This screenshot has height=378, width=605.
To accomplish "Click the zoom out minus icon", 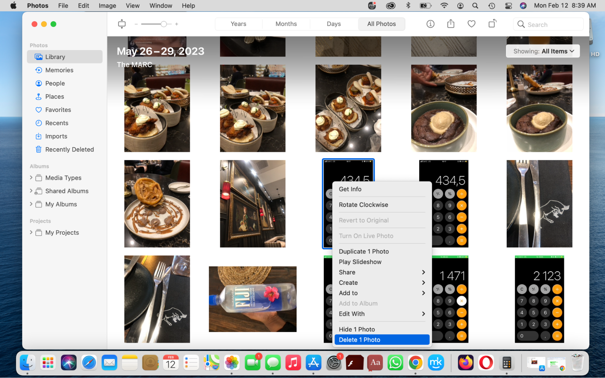I will click(x=136, y=24).
